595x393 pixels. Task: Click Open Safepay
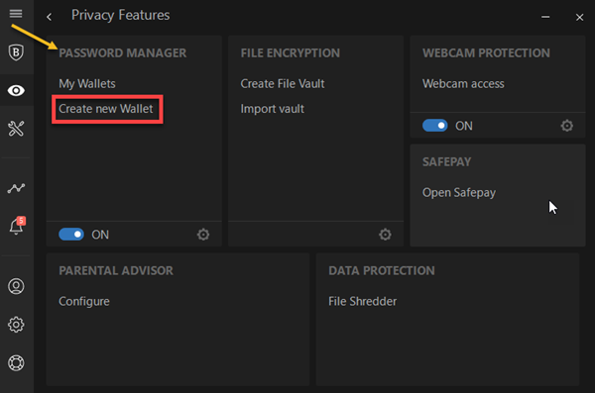click(x=459, y=192)
